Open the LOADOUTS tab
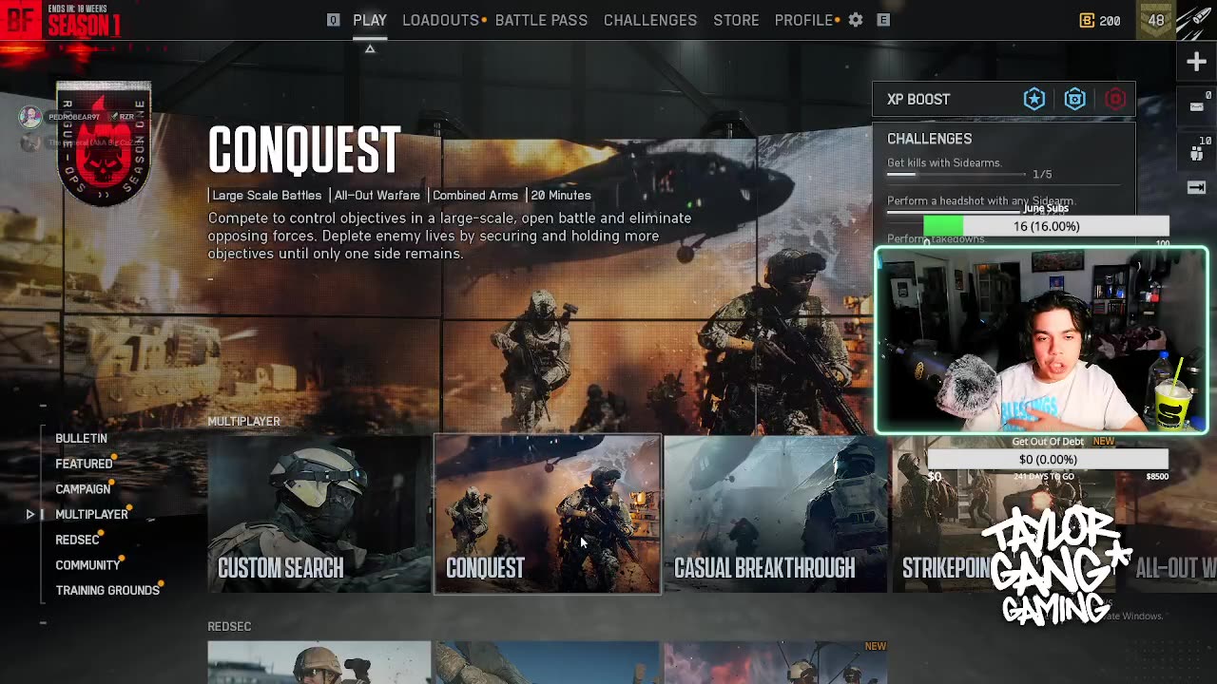 (x=440, y=20)
